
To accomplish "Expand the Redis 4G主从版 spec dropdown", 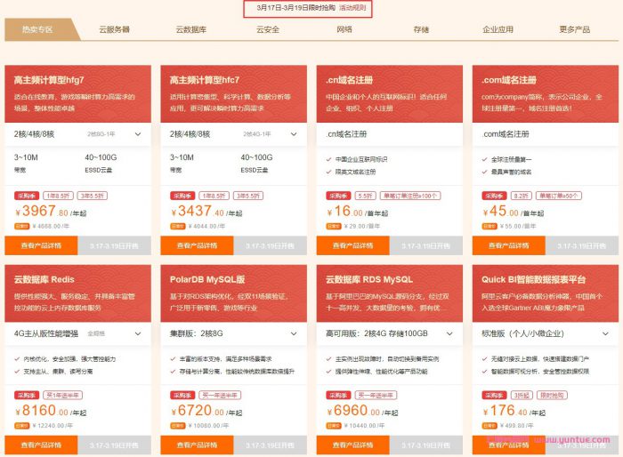I will pos(138,333).
